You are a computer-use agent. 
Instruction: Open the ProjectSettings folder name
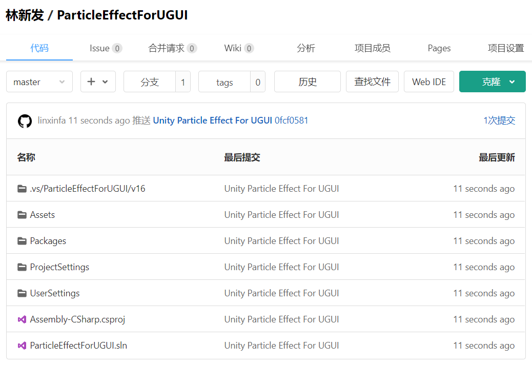pos(59,267)
